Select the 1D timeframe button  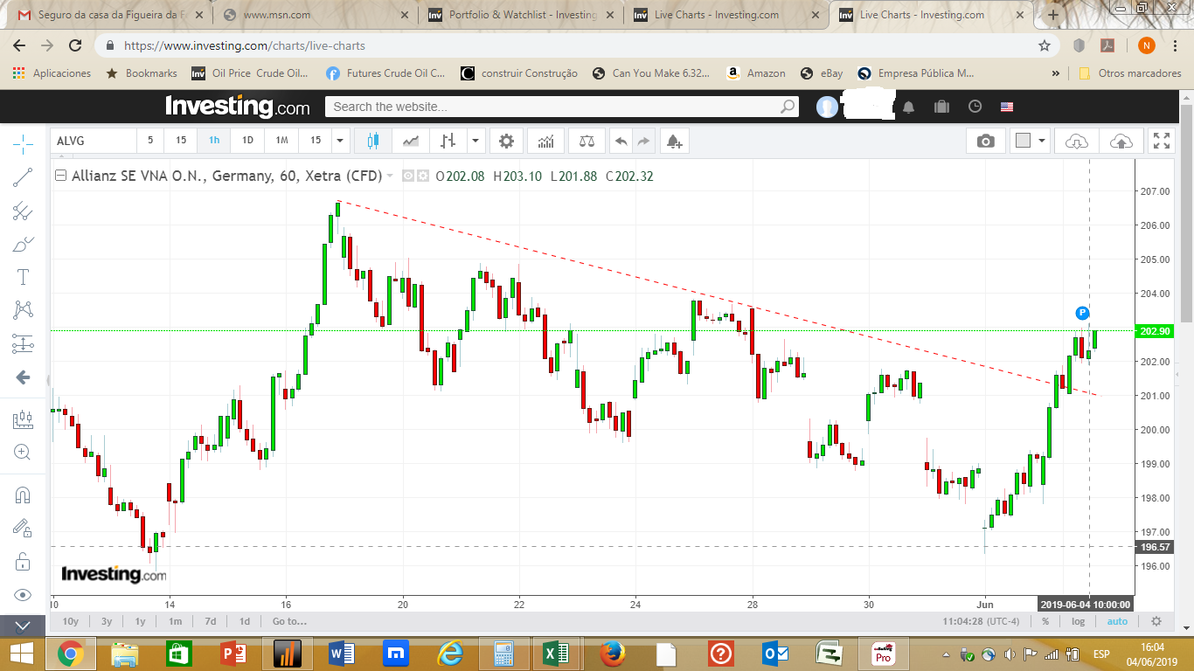(247, 141)
